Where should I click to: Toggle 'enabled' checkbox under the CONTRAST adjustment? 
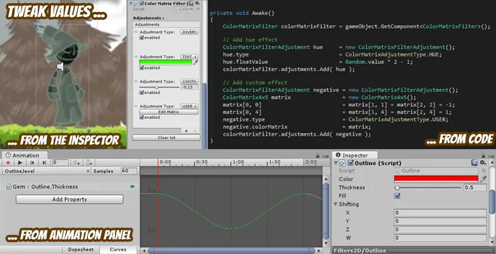click(142, 93)
